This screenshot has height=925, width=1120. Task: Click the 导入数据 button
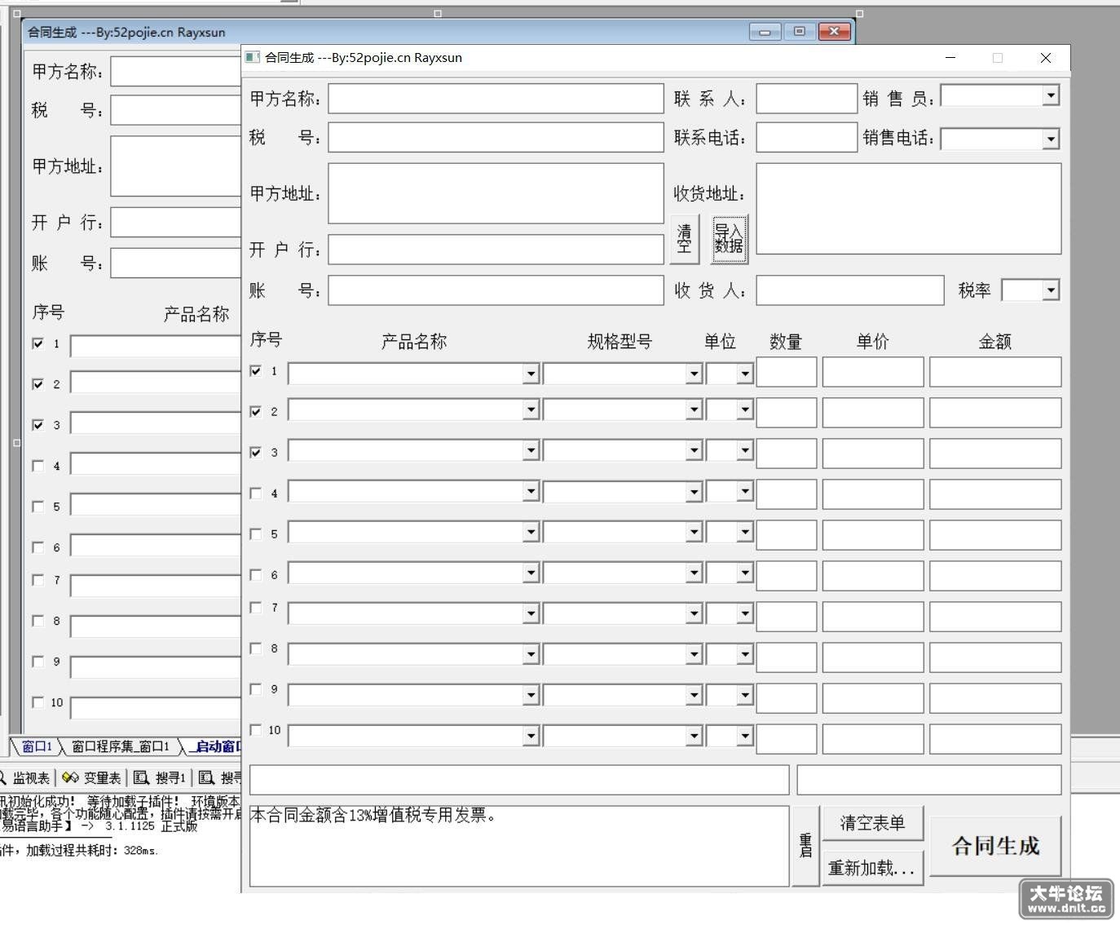click(729, 239)
